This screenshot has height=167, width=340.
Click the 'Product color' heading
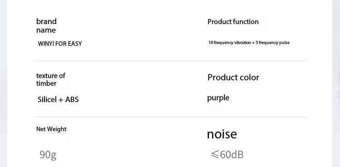(x=233, y=77)
